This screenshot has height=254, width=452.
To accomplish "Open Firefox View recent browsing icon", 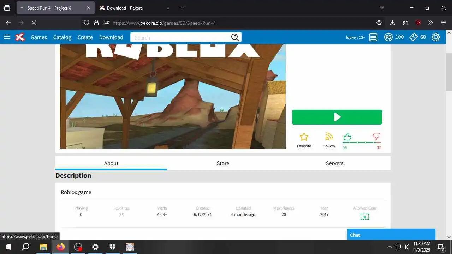I will (7, 8).
